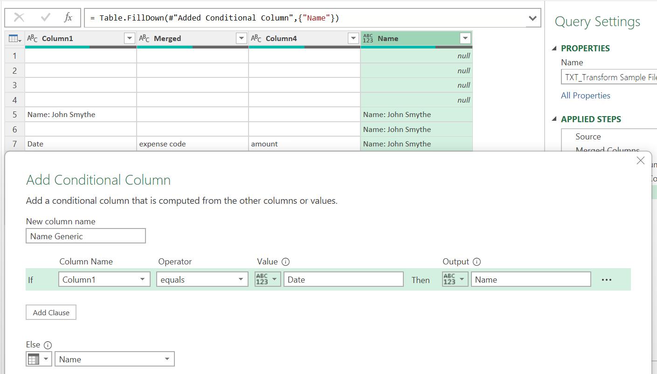Click the query Name field in properties

tap(609, 77)
